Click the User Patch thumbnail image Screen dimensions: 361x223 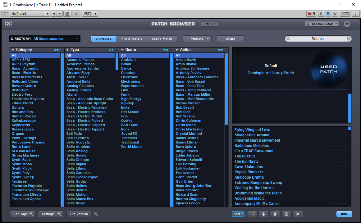(x=329, y=69)
